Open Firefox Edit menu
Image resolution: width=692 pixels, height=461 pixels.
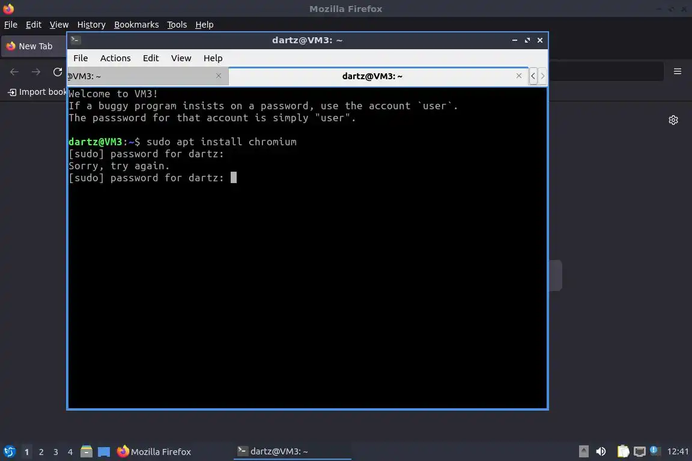pos(34,25)
